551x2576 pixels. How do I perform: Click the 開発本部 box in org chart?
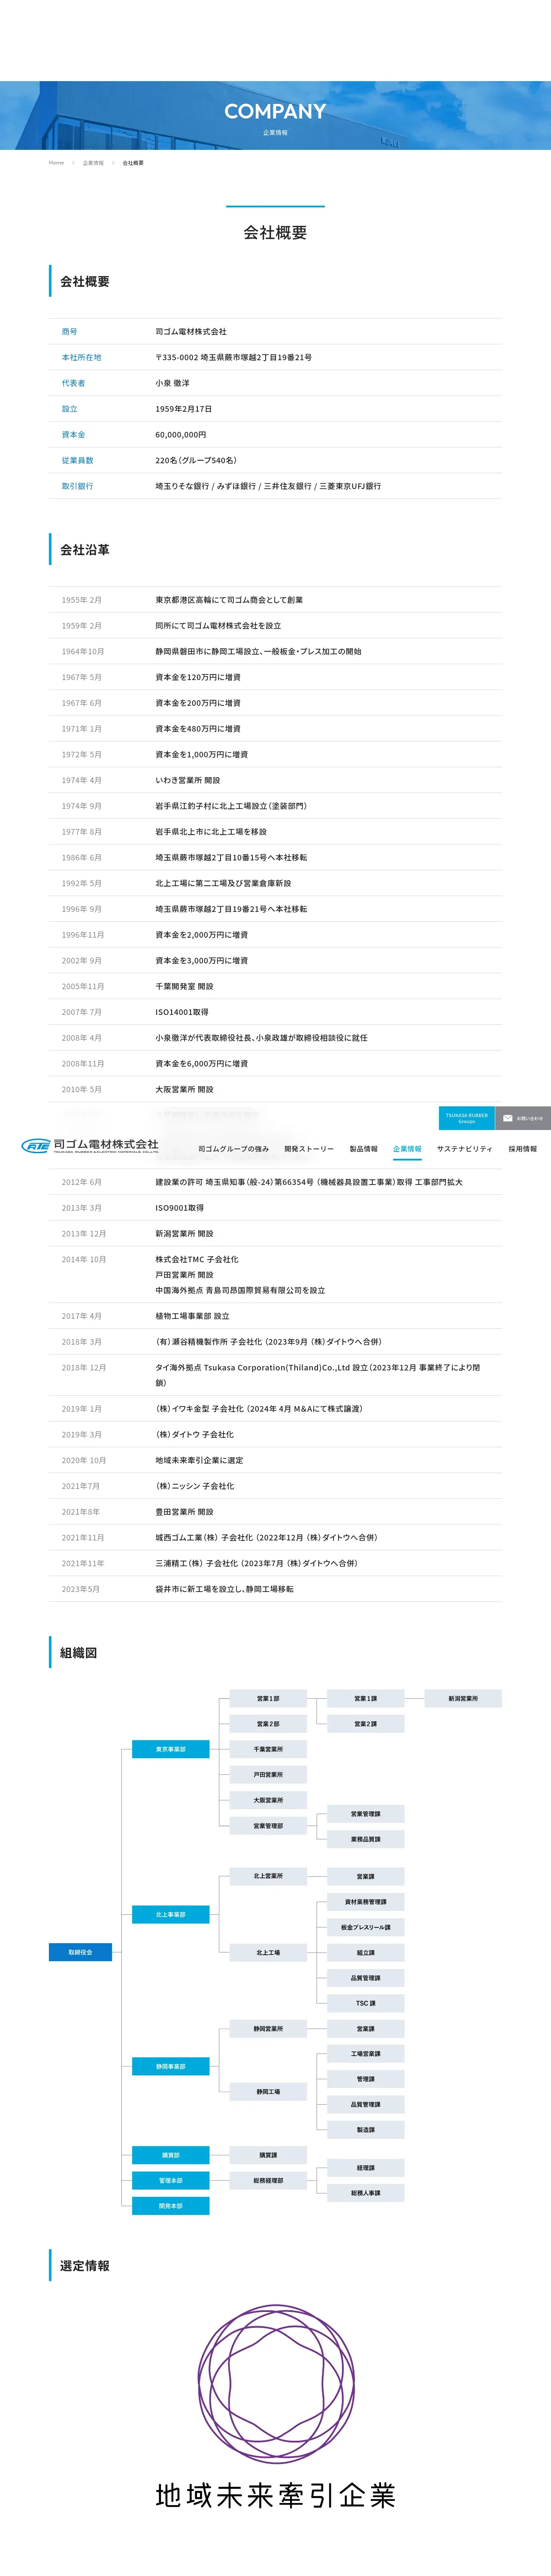(171, 2206)
